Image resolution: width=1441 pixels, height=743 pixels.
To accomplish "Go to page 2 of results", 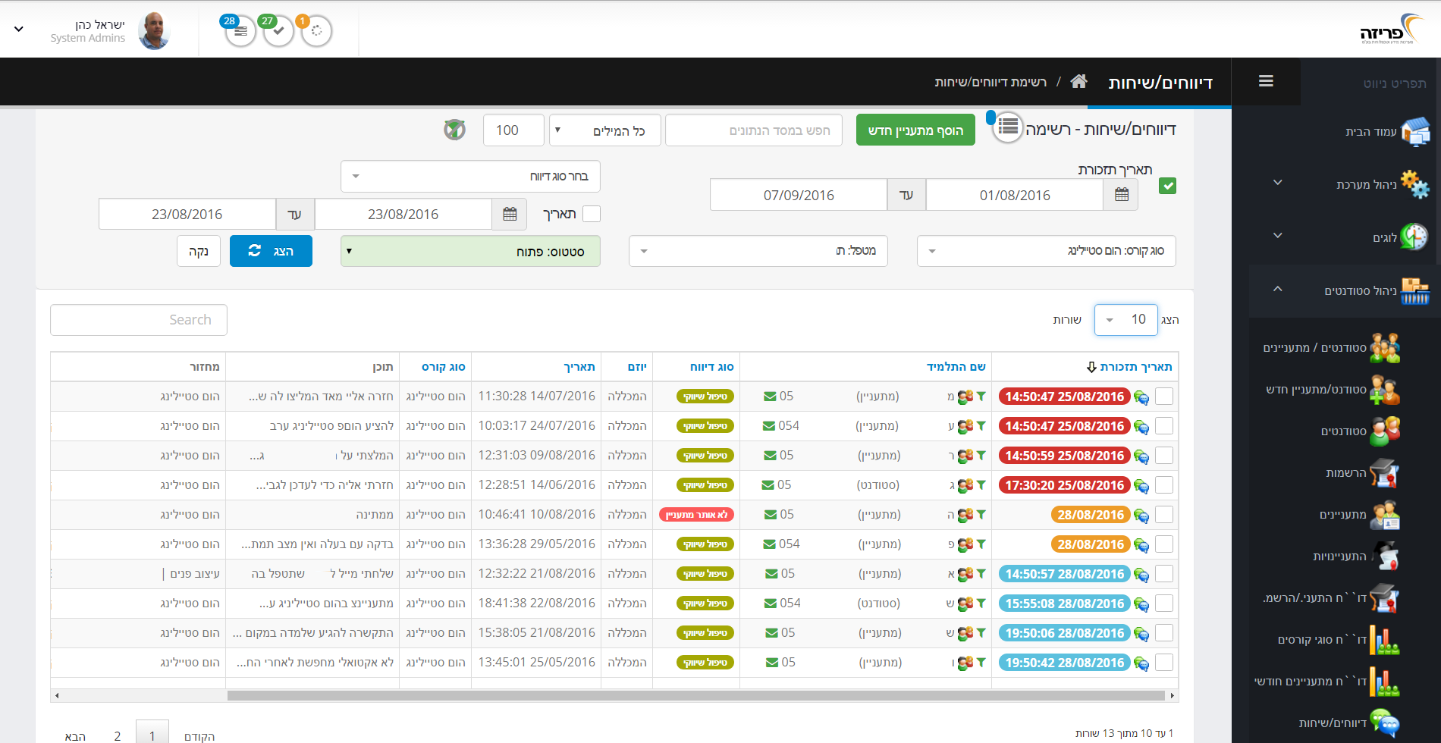I will (x=118, y=735).
